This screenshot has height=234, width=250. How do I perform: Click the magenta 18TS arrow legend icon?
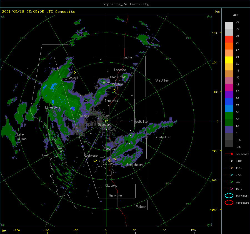click(x=229, y=189)
